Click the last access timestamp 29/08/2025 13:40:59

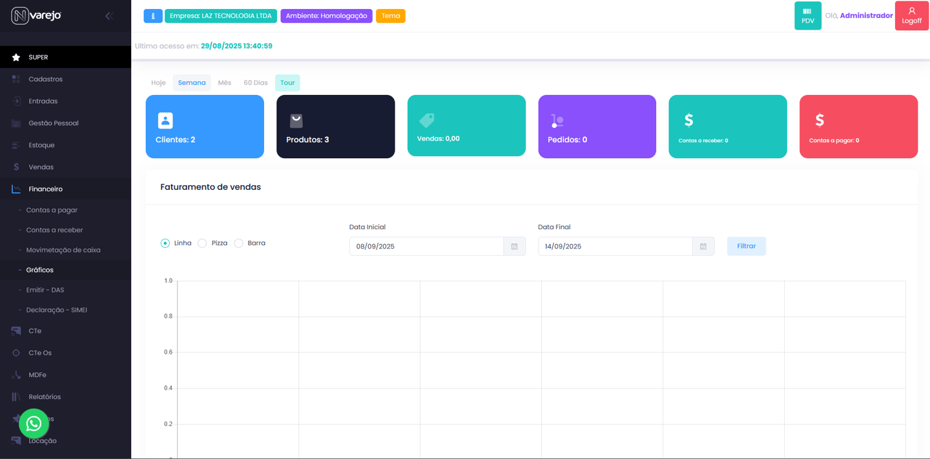pos(236,46)
